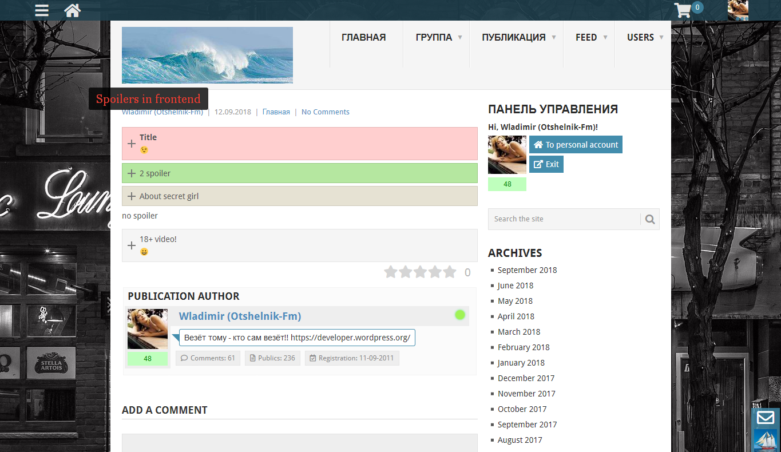Open author name in Publication Author box
Screen dimensions: 781x452
[x=240, y=316]
